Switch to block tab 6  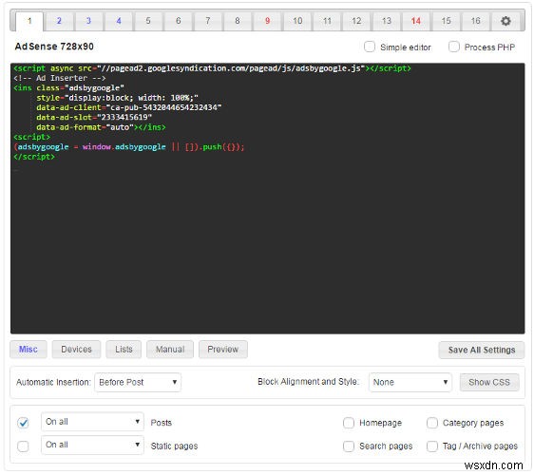coord(178,21)
